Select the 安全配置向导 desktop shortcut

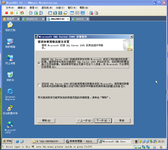coord(10,110)
